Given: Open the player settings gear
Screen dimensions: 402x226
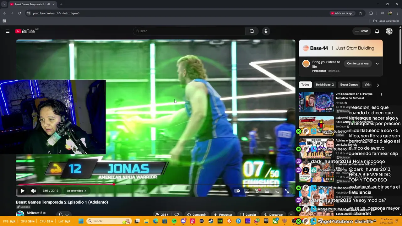Looking at the screenshot, I should 257,191.
